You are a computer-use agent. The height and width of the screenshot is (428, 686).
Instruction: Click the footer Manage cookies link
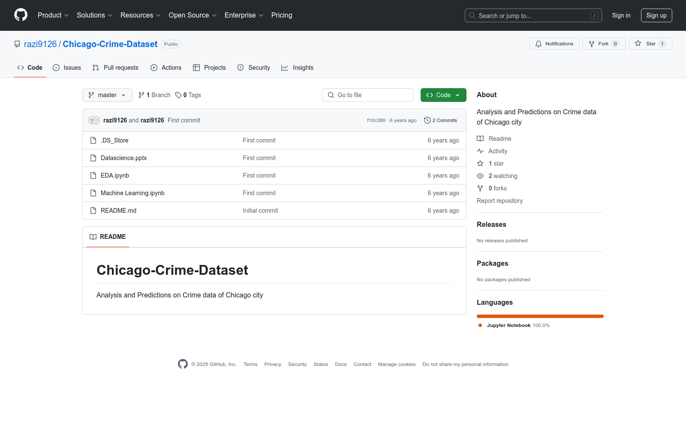tap(397, 364)
